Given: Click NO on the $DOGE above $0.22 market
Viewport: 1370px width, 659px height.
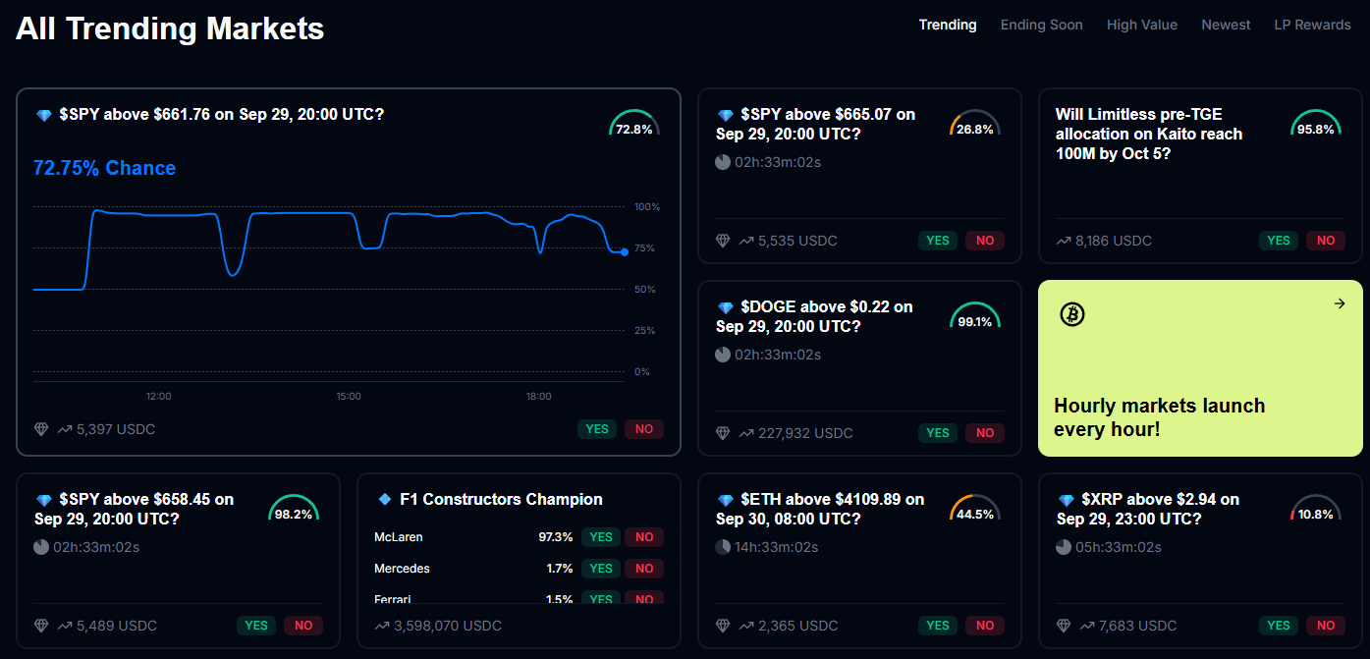Looking at the screenshot, I should pos(984,433).
